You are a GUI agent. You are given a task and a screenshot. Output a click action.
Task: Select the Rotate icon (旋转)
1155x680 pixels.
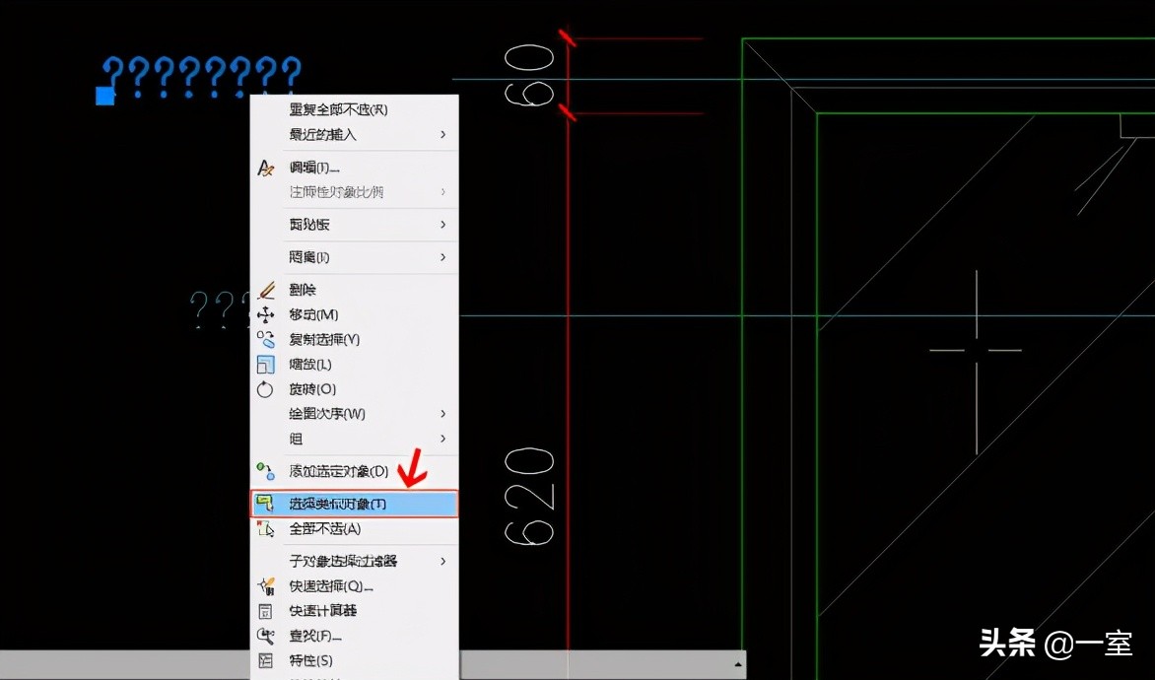click(x=264, y=388)
